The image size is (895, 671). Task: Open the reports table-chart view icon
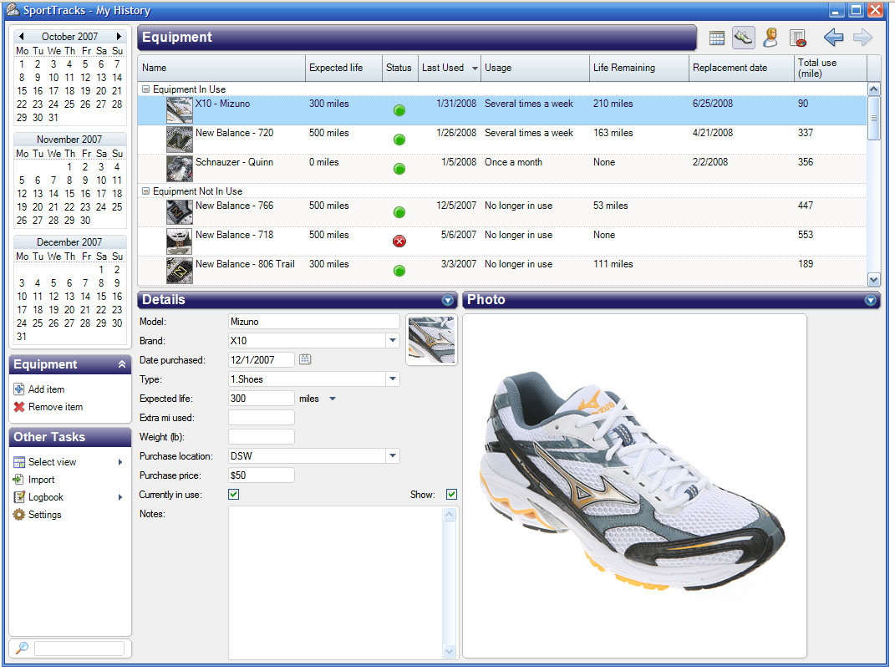click(x=797, y=38)
